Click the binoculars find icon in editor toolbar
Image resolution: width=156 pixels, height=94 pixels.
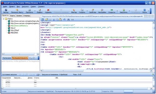[x=68, y=20]
